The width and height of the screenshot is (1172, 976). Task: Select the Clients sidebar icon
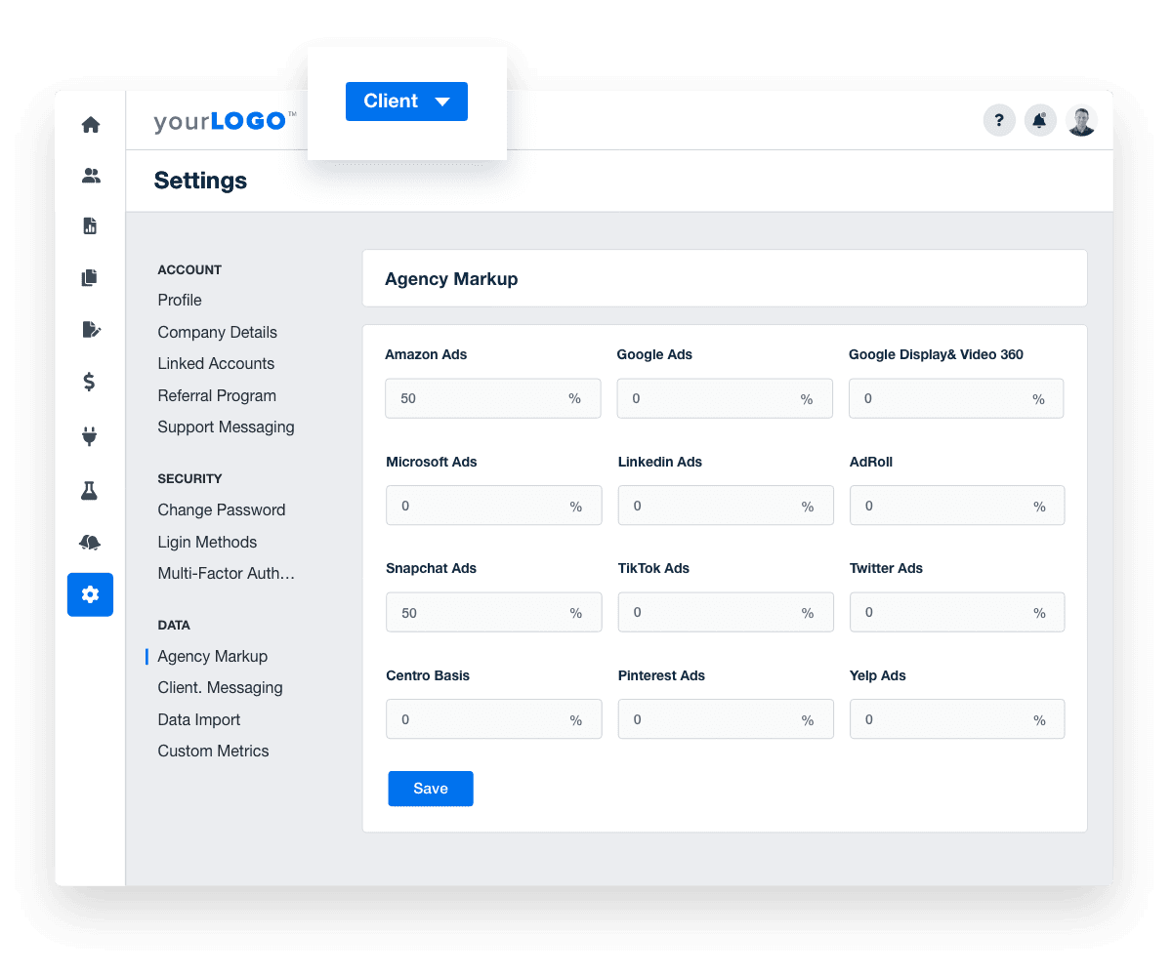tap(90, 175)
